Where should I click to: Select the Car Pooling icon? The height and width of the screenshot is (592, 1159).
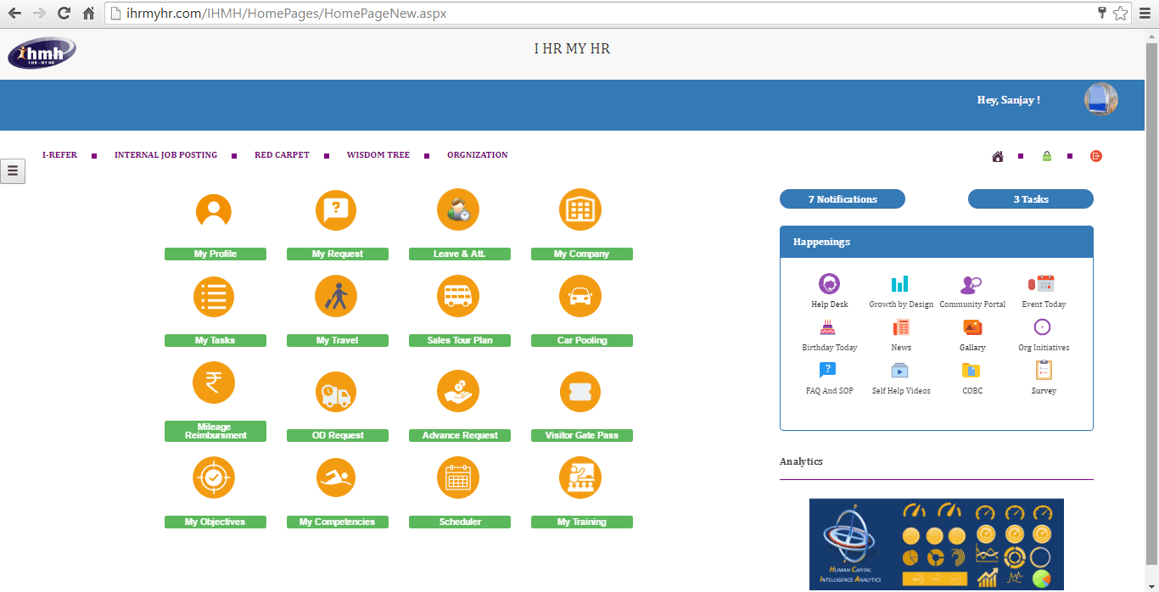(x=580, y=297)
